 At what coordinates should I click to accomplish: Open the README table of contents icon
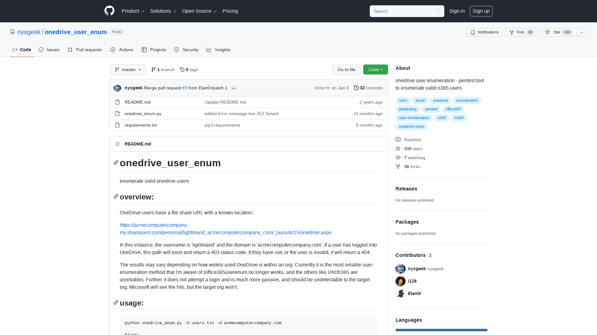[x=117, y=144]
